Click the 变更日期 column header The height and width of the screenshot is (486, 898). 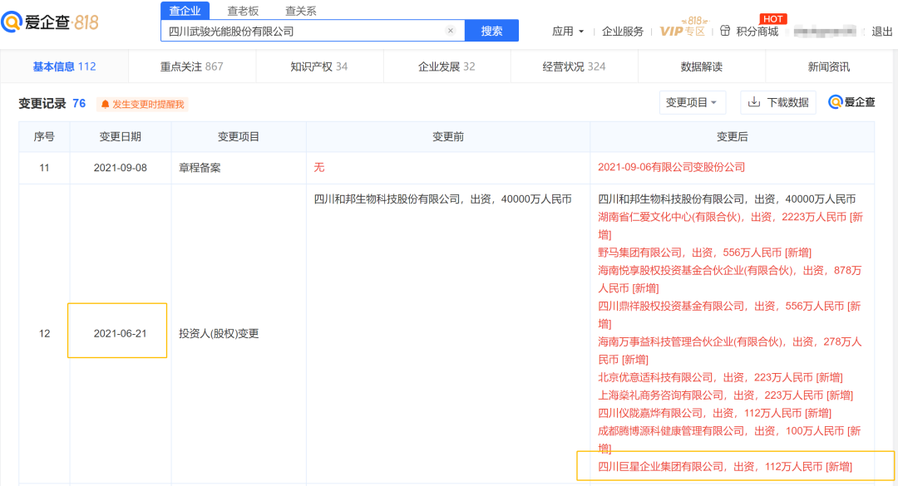click(x=121, y=137)
